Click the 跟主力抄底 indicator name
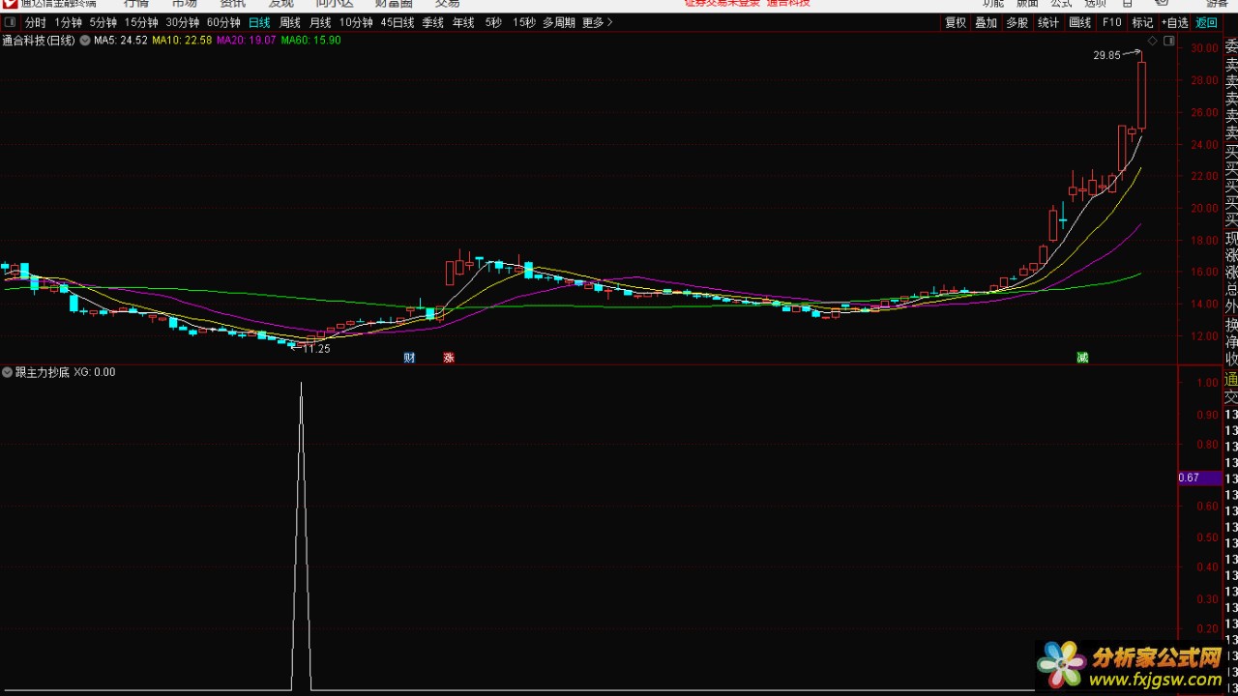Screen dimensions: 1238x696 [42, 372]
